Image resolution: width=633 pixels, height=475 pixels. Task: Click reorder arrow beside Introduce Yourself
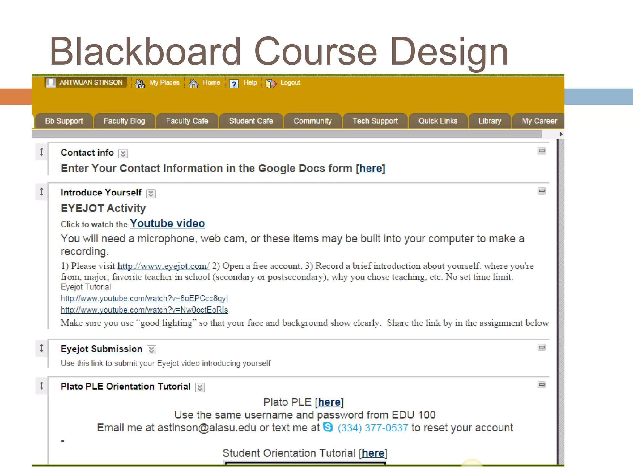coord(42,192)
